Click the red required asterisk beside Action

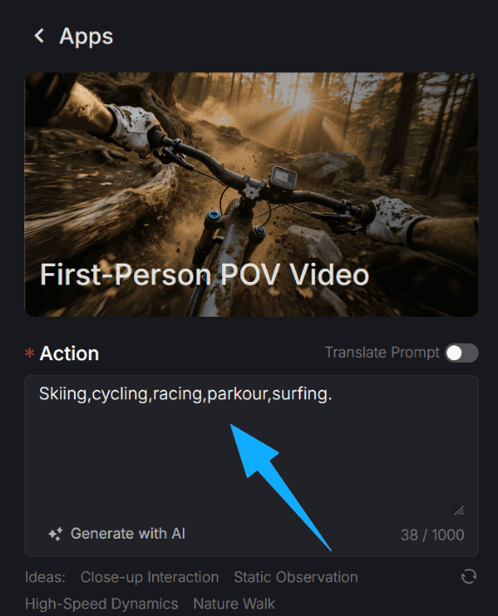tap(30, 353)
